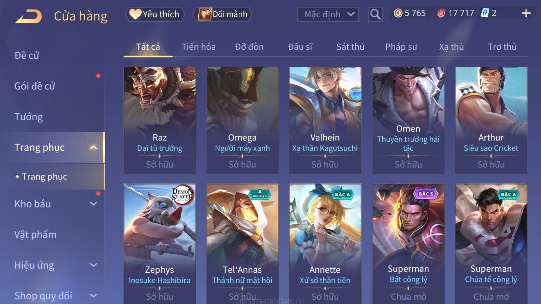Open Superman Bất công lý skin card

click(408, 244)
